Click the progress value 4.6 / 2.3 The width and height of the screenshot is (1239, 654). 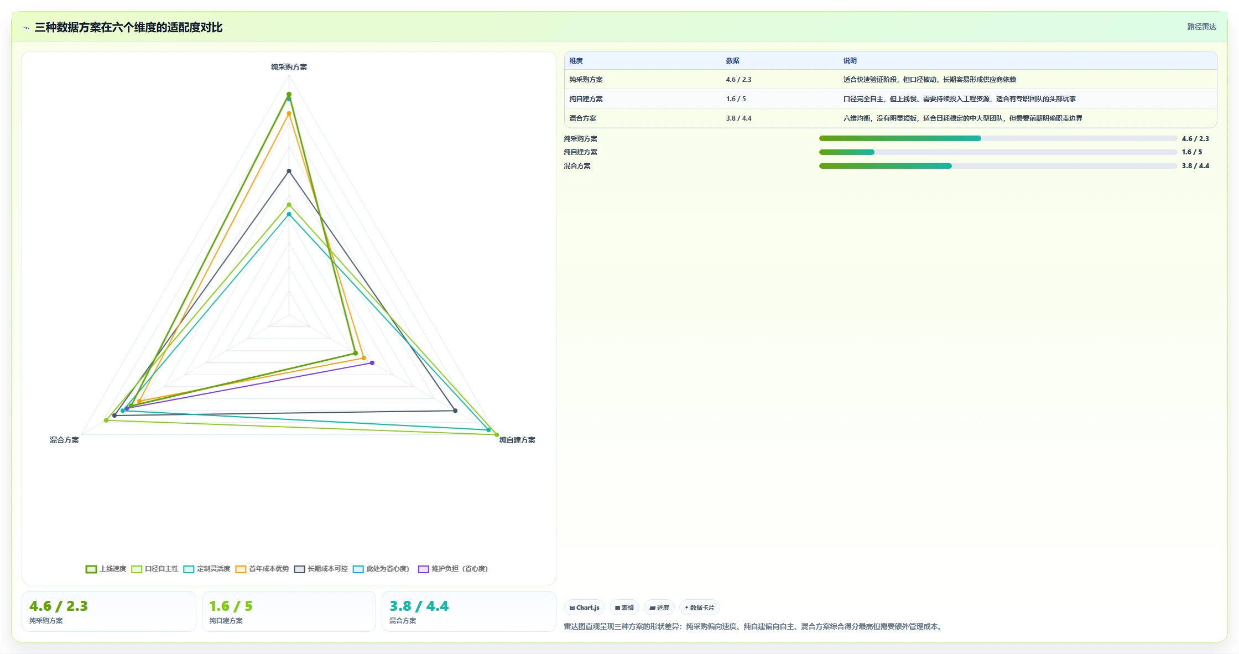tap(1195, 139)
